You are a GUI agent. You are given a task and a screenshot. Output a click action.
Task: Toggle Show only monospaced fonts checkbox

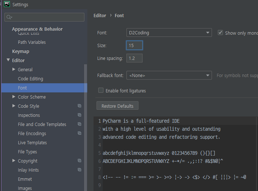[x=220, y=33]
